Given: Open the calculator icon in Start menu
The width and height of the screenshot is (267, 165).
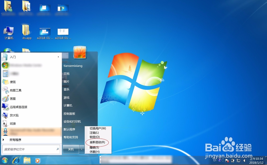Looking at the screenshot, I should [x=5, y=74].
